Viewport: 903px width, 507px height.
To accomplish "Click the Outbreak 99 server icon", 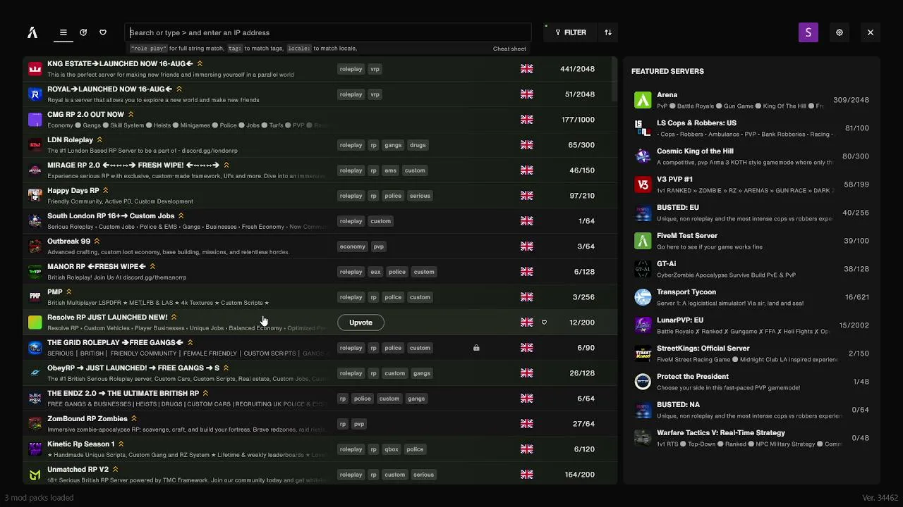I will [35, 246].
